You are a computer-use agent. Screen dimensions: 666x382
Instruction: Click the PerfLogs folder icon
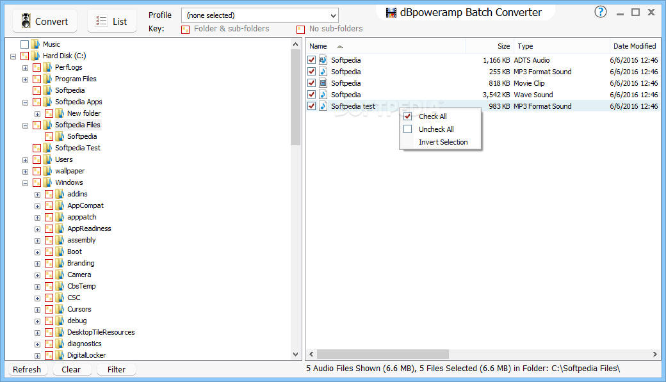[x=48, y=67]
